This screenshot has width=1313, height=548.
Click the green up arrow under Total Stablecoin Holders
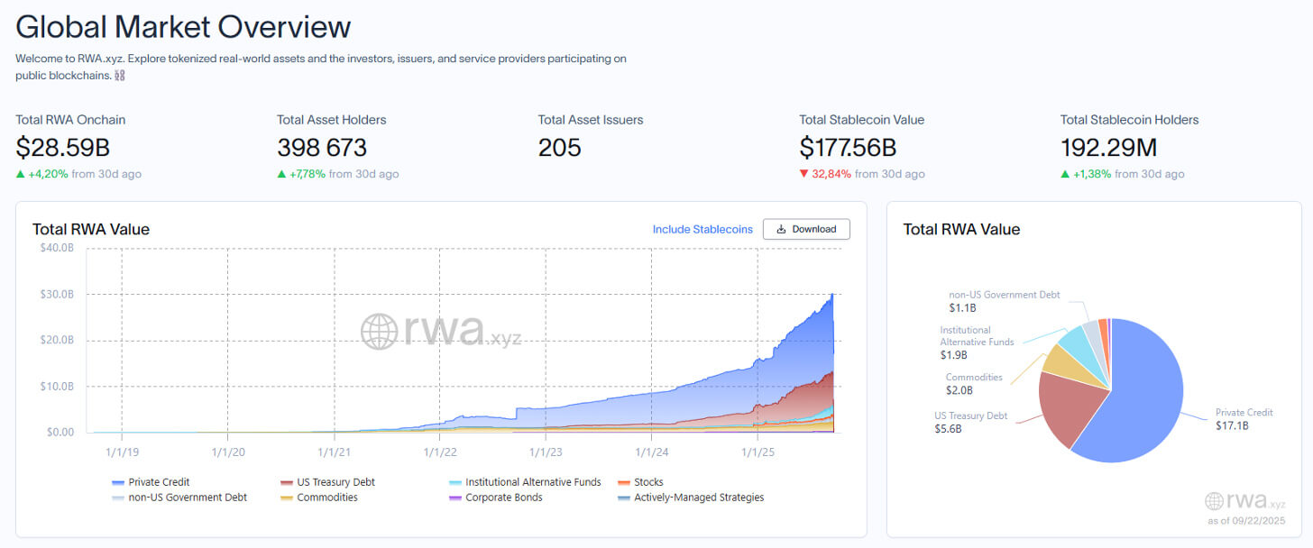coord(1066,174)
